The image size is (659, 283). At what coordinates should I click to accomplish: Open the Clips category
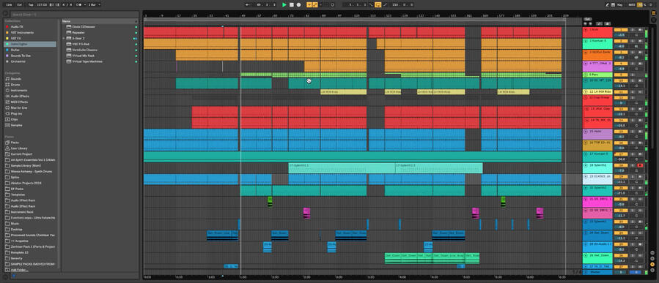point(14,119)
